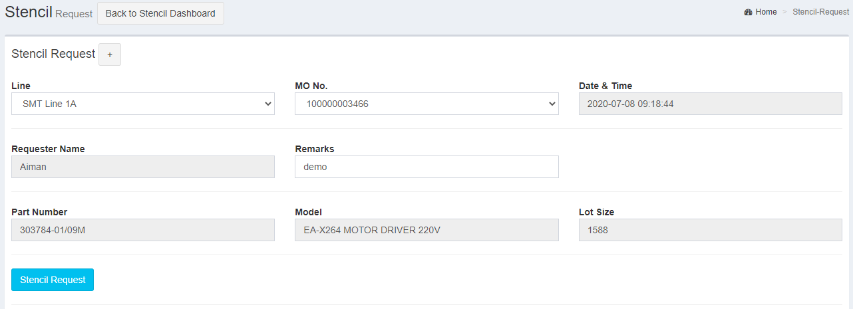Click the Part Number label

coord(39,212)
